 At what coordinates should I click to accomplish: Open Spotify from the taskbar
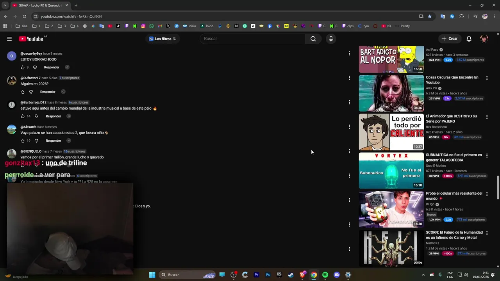pos(325,275)
